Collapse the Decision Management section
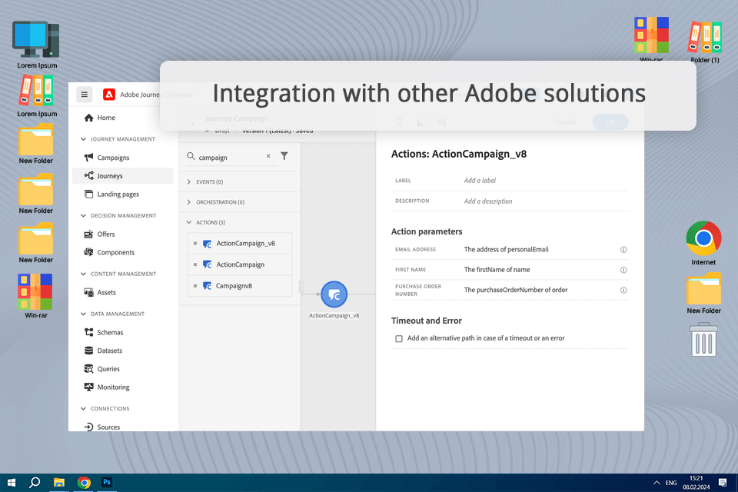Screen dimensions: 738x492 (x=83, y=215)
